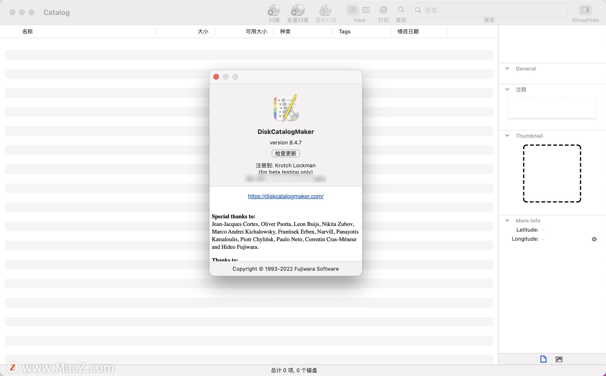Expand the More Info section
This screenshot has height=376, width=606.
pyautogui.click(x=508, y=220)
